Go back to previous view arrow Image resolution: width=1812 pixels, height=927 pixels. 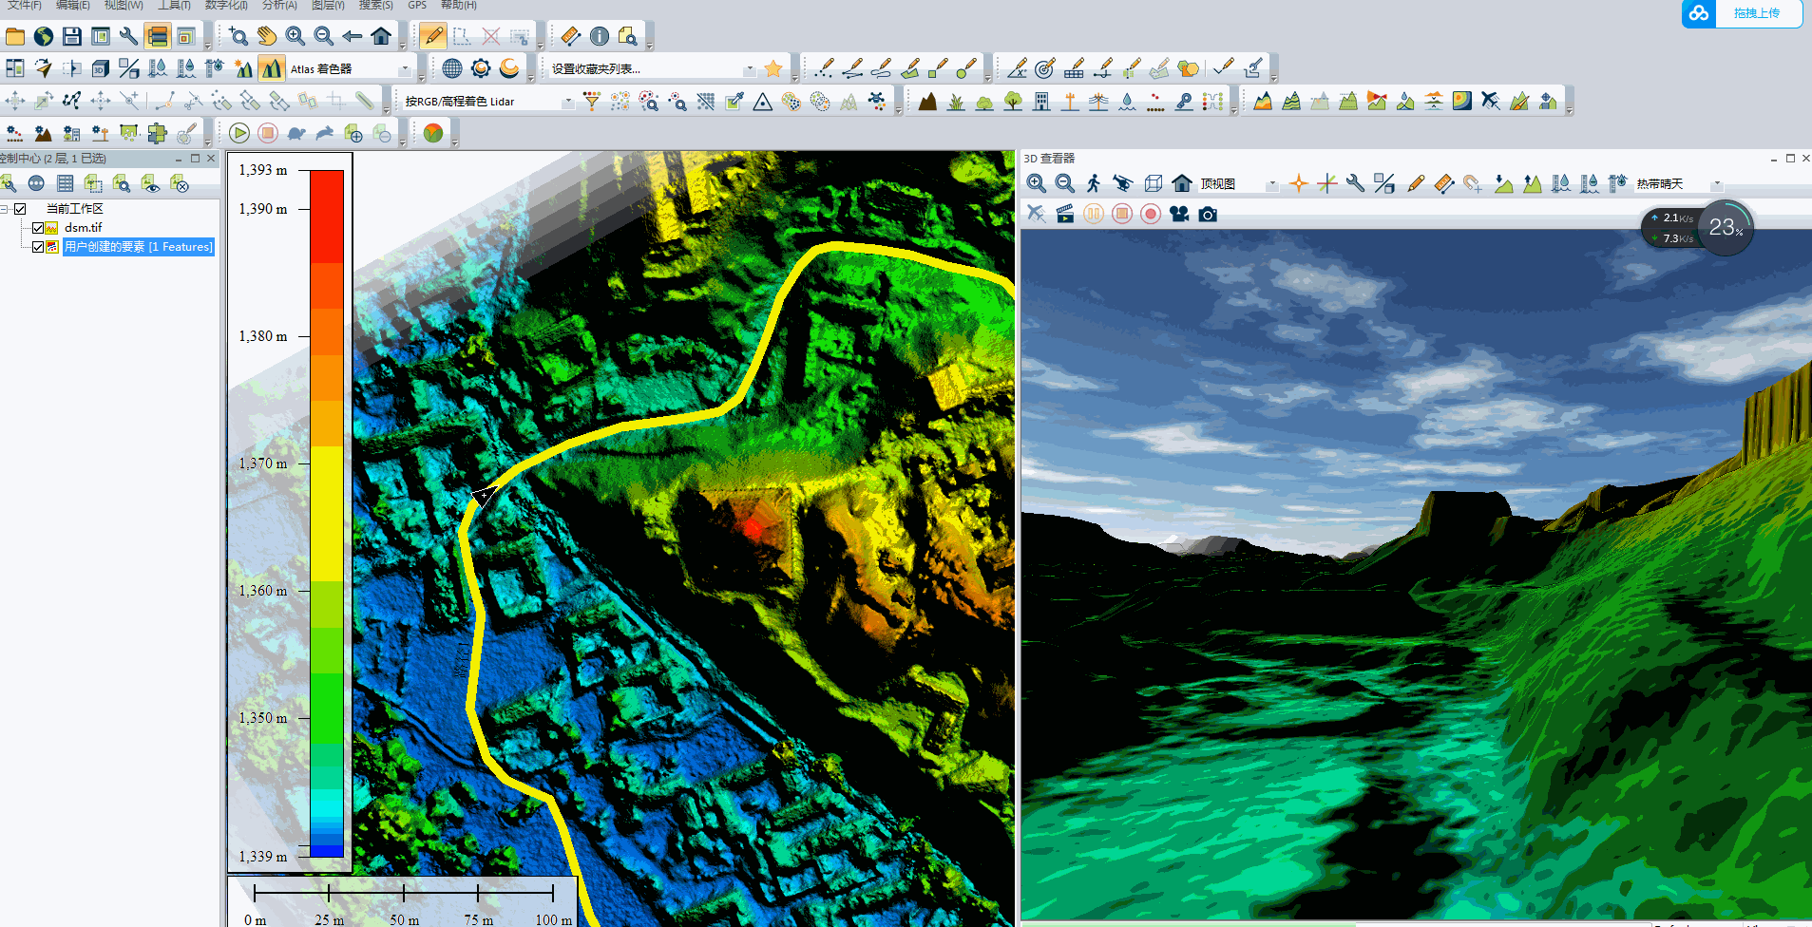(353, 36)
